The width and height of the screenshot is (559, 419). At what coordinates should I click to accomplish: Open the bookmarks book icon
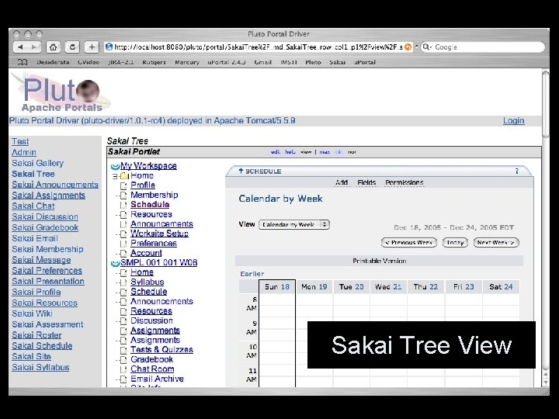[x=22, y=62]
